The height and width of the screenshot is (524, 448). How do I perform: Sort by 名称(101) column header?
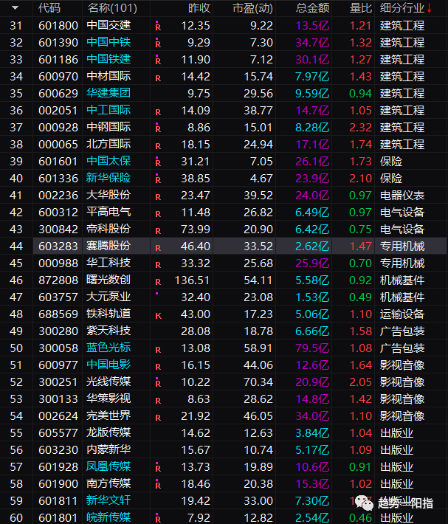pyautogui.click(x=112, y=8)
